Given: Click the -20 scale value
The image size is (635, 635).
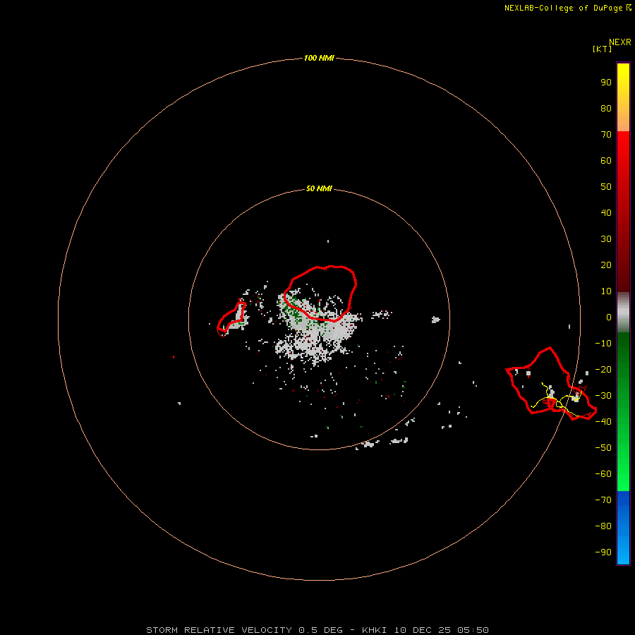Looking at the screenshot, I should click(x=603, y=369).
